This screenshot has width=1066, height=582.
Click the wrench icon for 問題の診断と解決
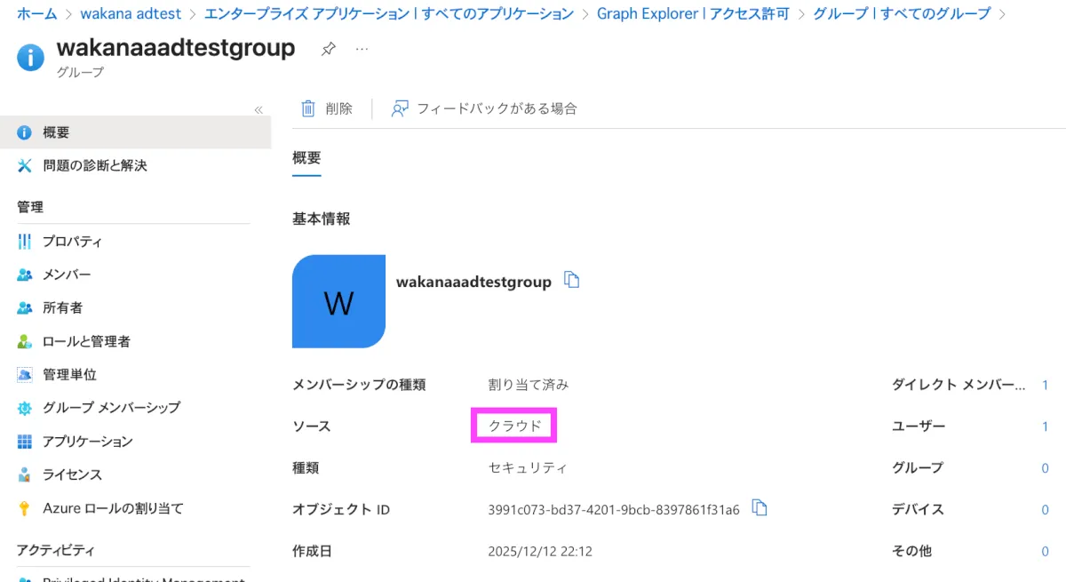(25, 165)
